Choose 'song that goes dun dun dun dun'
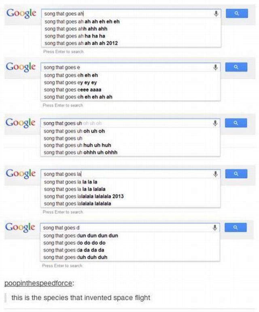 coord(81,235)
